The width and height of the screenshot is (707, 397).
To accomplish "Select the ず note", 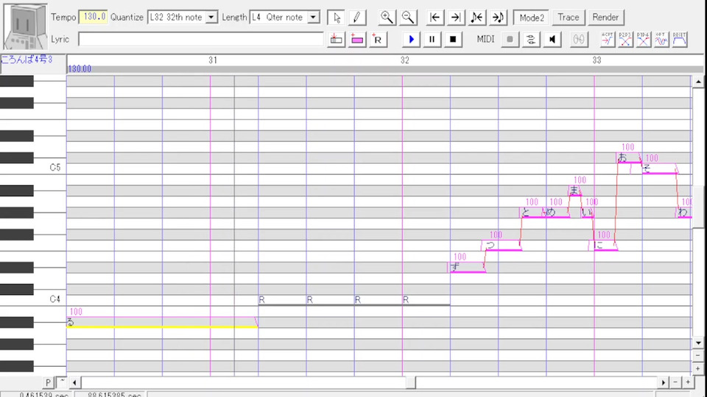I will [x=468, y=268].
